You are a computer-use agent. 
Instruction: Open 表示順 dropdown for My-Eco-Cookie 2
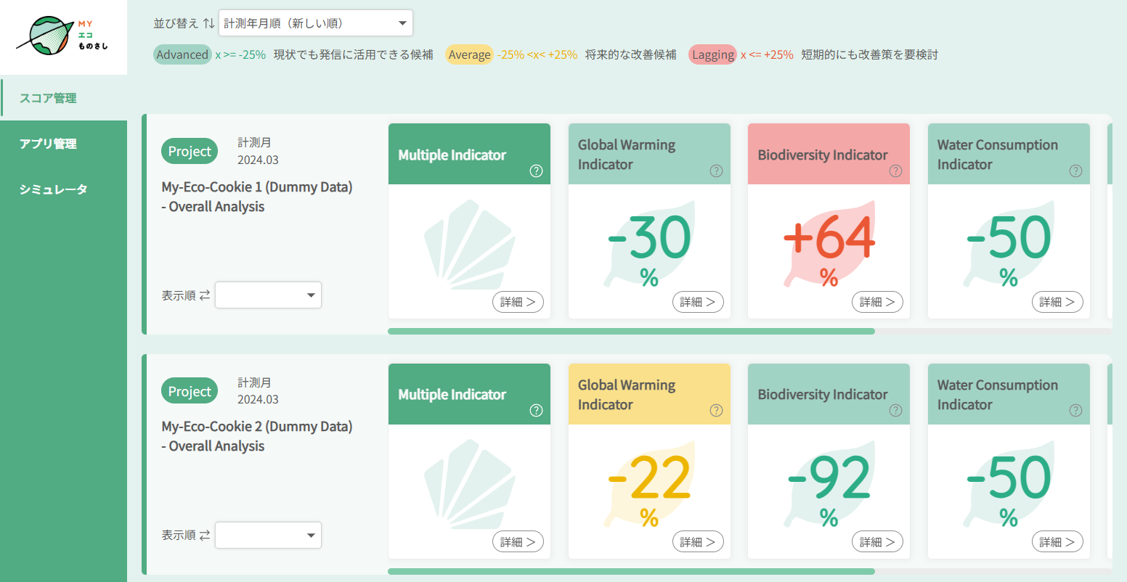[268, 536]
